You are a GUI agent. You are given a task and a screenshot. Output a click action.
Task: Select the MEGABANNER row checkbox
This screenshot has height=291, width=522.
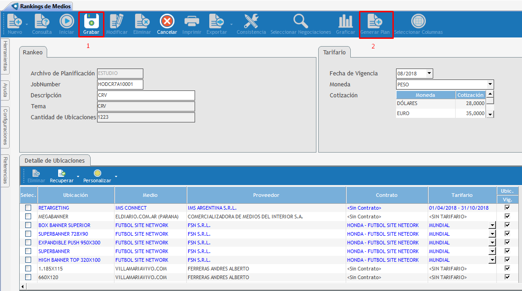click(x=28, y=217)
